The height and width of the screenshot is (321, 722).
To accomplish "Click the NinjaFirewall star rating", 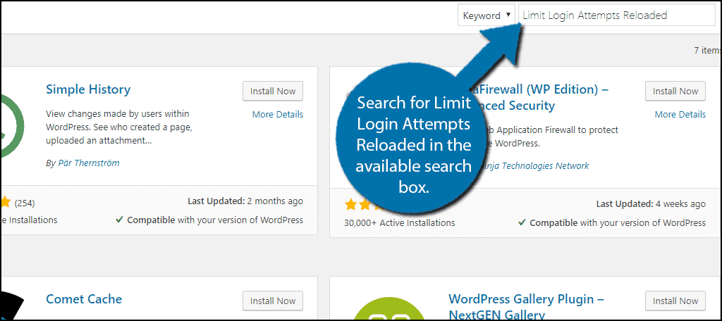I will click(x=364, y=205).
